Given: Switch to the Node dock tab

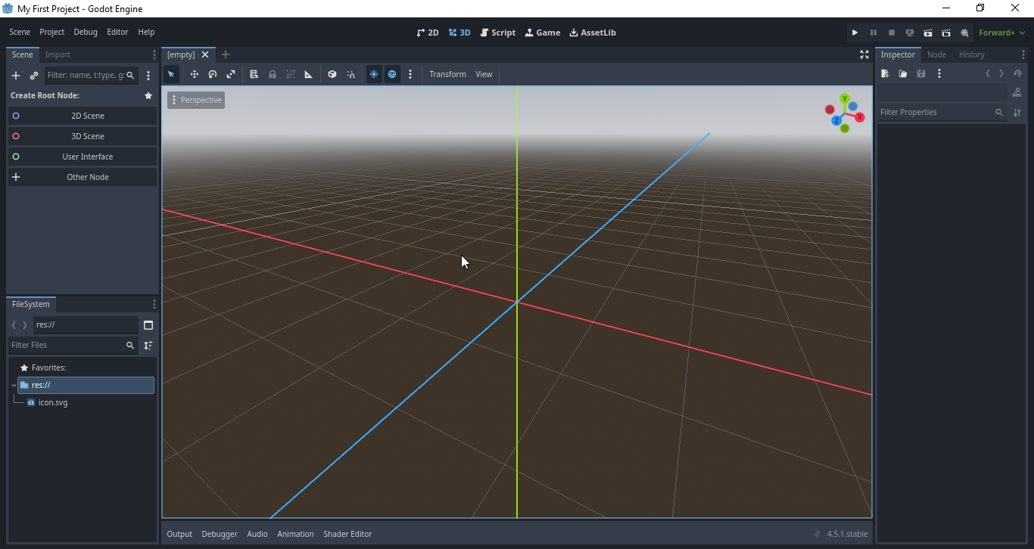Looking at the screenshot, I should pyautogui.click(x=937, y=54).
